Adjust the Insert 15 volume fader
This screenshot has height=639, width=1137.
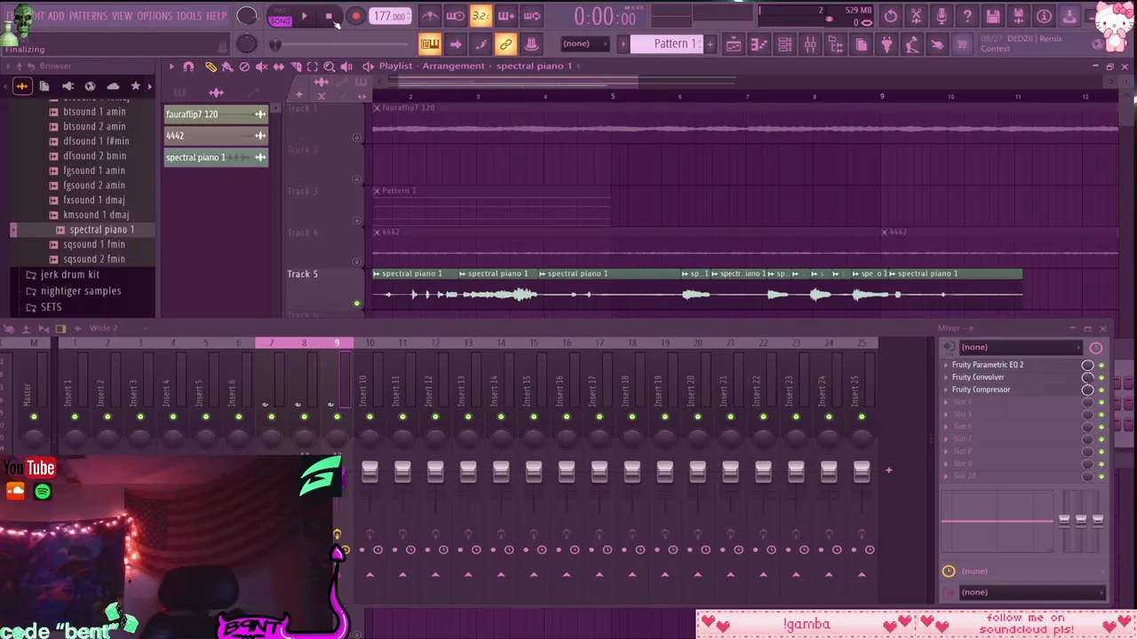coord(533,472)
